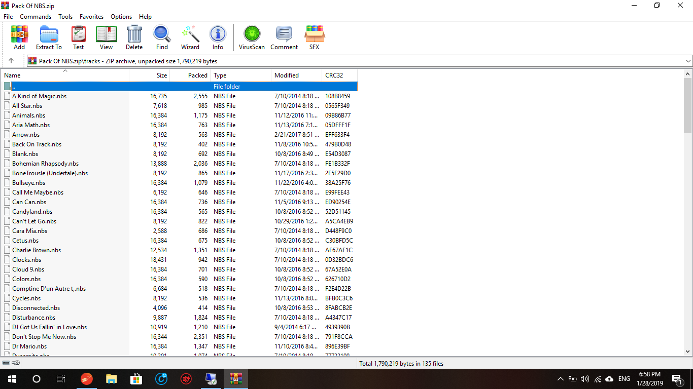693x389 pixels.
Task: Click the View file toolbar icon
Action: coord(106,38)
